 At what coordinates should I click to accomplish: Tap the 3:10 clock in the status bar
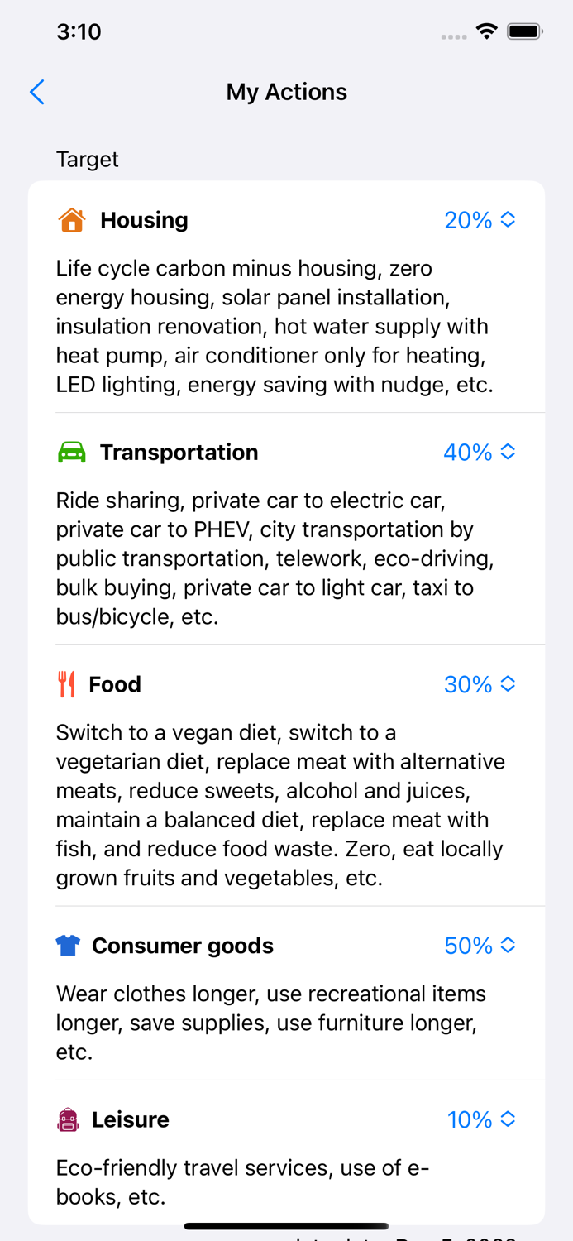79,31
